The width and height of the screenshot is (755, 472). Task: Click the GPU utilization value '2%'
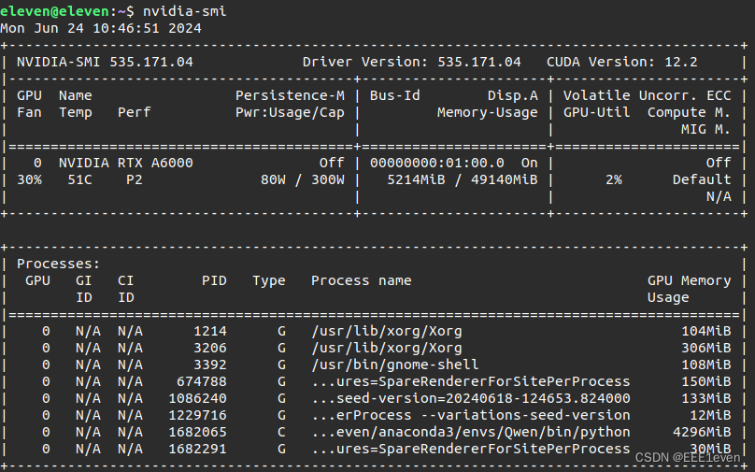click(x=613, y=179)
